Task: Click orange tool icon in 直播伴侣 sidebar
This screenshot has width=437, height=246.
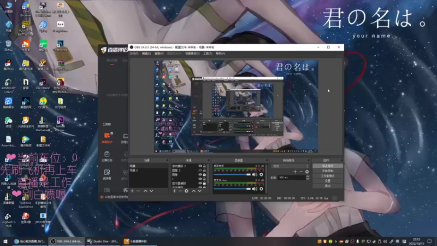Action: click(107, 138)
